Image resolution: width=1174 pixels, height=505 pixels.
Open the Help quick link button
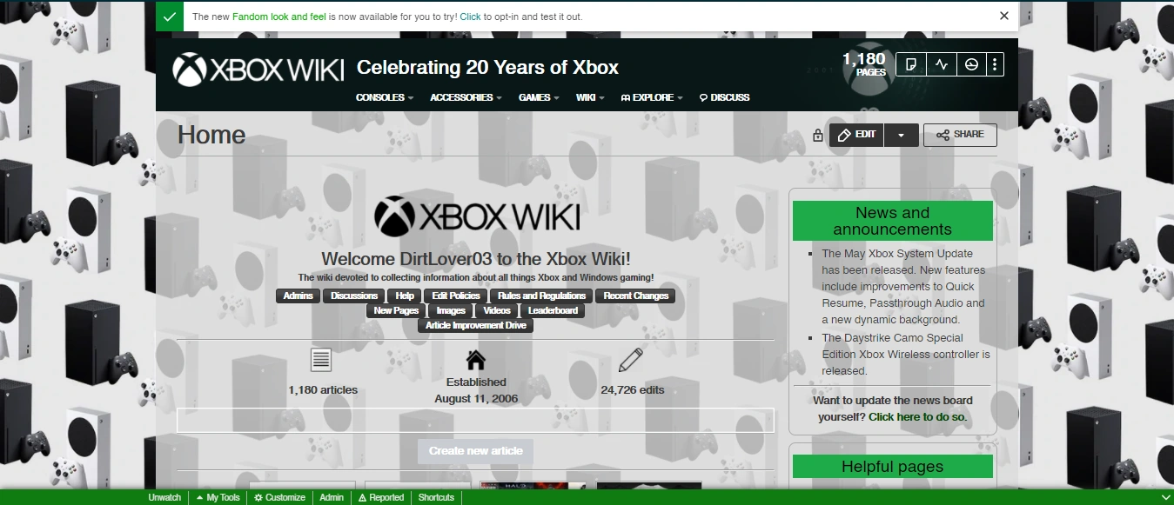pos(405,296)
